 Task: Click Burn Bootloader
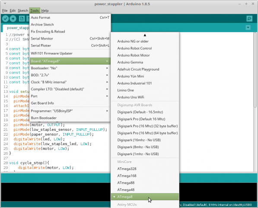tap(70, 118)
